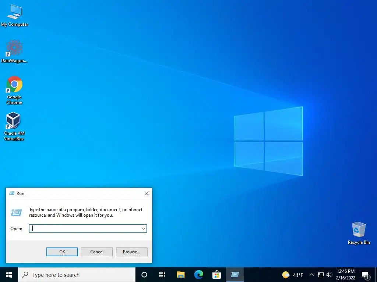Open the Windows Start menu
This screenshot has width=377, height=282.
[9, 275]
